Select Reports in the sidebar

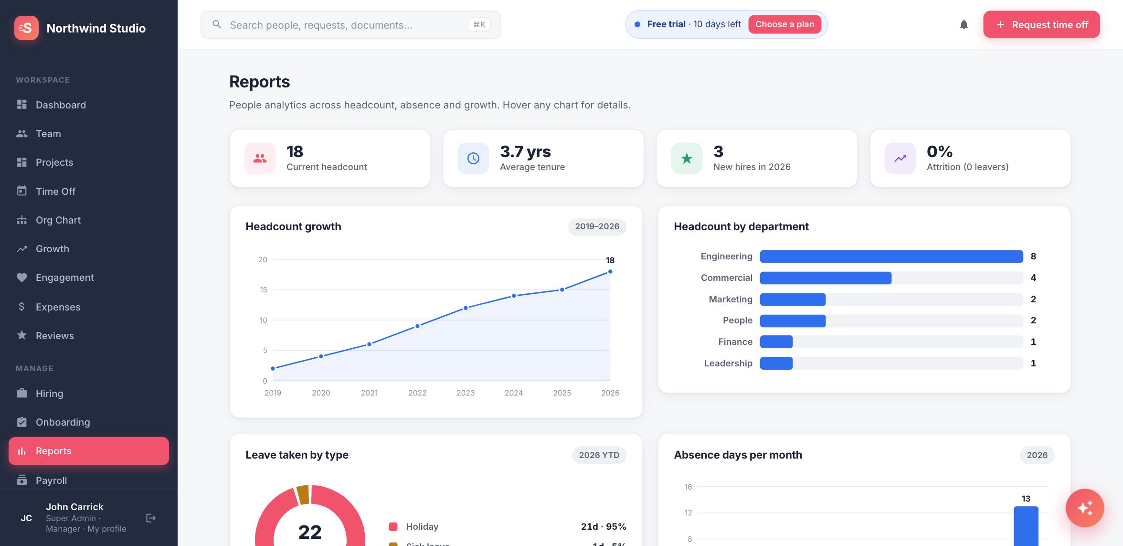[89, 451]
